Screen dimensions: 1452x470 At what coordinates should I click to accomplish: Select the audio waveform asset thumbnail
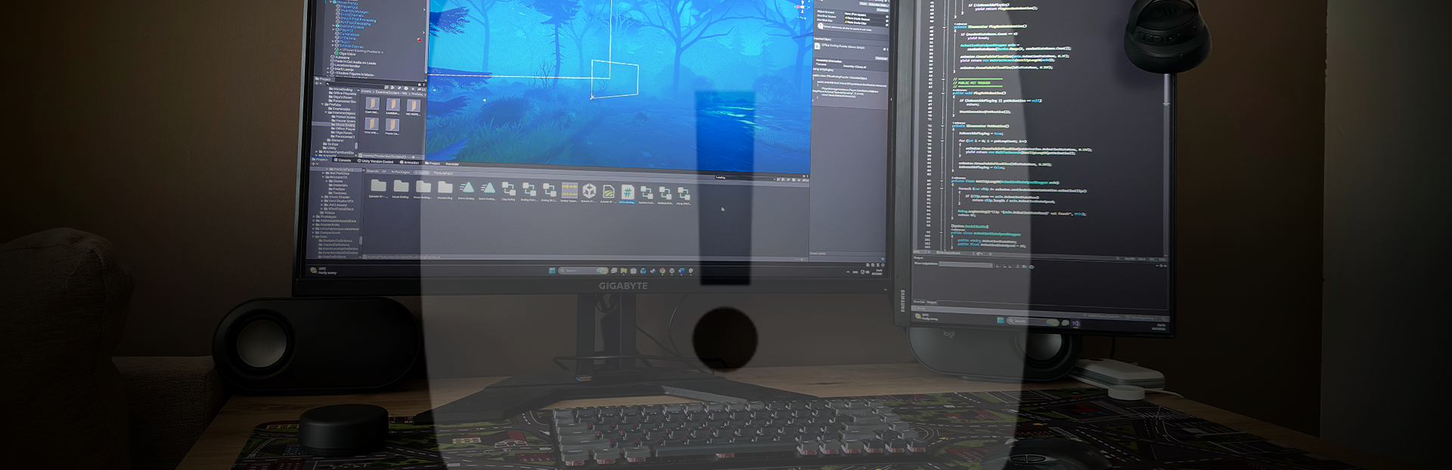[x=569, y=190]
